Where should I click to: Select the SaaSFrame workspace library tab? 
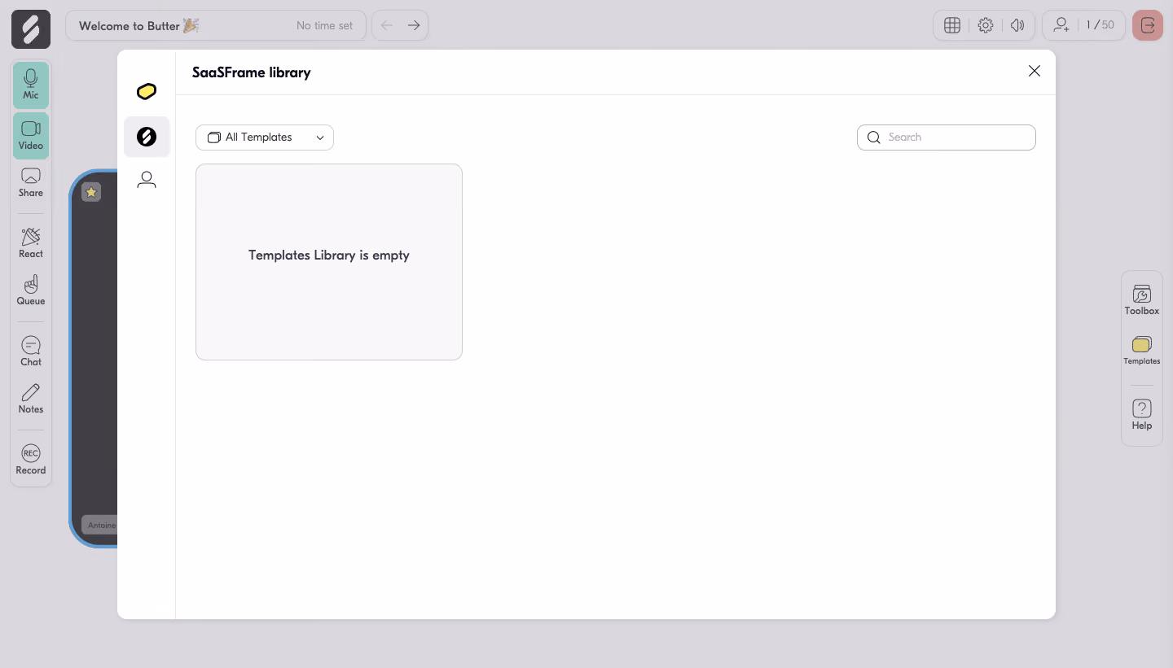click(x=147, y=137)
